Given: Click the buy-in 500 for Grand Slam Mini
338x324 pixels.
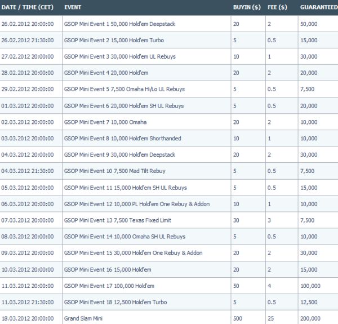Looking at the screenshot, I should (238, 318).
